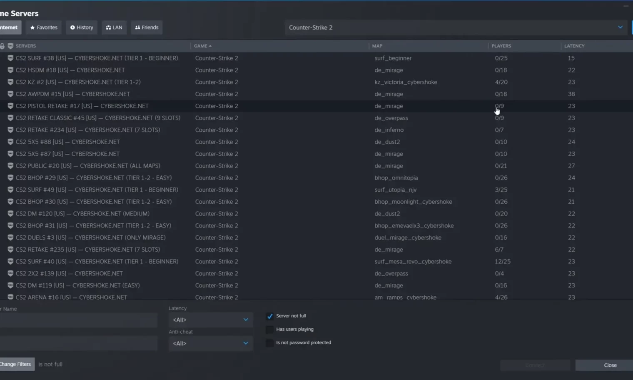Click player count 6/7

(499, 250)
